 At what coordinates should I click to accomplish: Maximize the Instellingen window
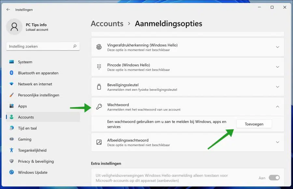[x=272, y=7]
